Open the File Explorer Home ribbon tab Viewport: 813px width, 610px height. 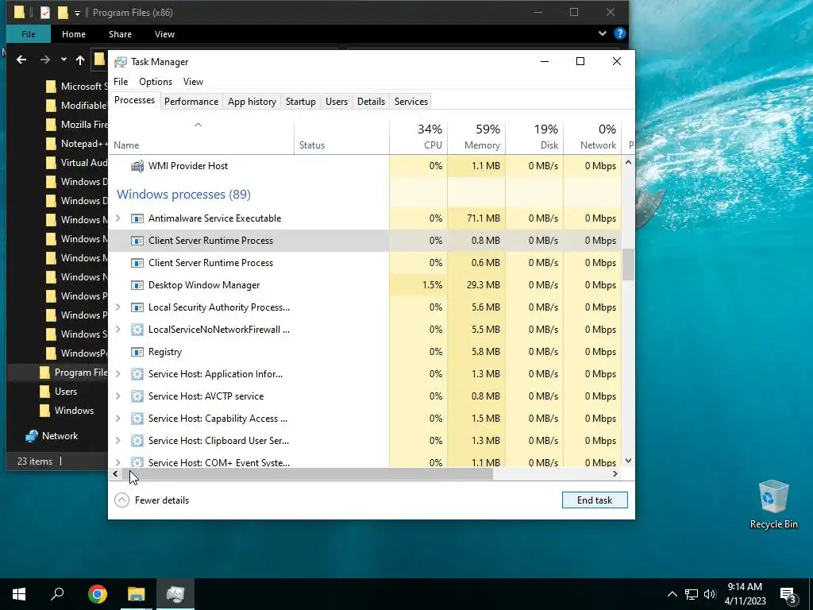click(74, 34)
